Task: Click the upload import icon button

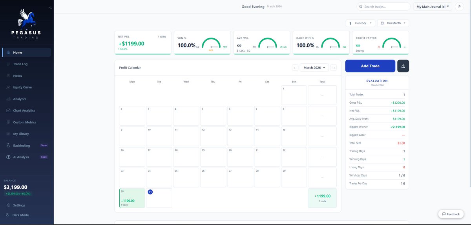Action: click(x=403, y=66)
